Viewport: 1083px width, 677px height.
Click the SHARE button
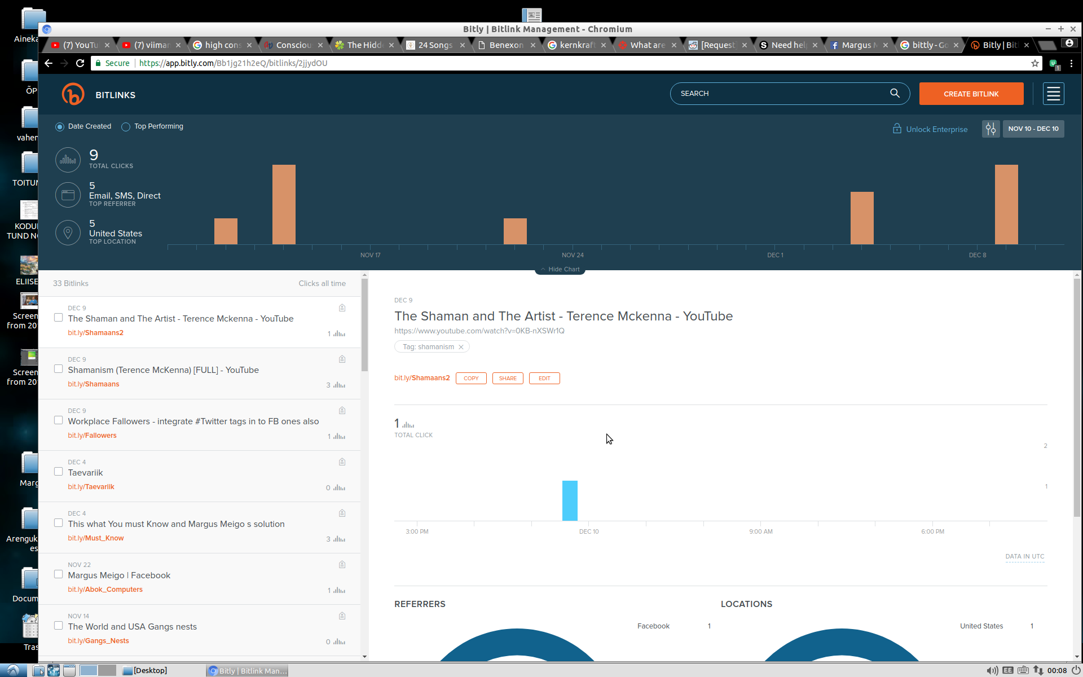click(x=508, y=378)
